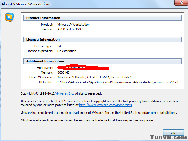
Task: Click the Host name label
Action: 45,68
